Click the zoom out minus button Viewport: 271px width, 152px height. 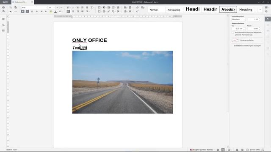(x=247, y=150)
